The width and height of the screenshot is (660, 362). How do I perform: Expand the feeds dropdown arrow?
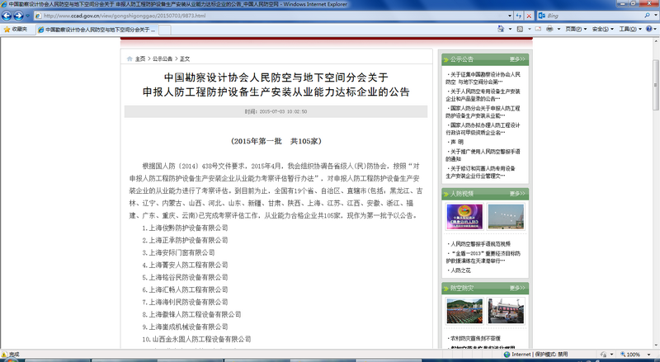(x=529, y=29)
